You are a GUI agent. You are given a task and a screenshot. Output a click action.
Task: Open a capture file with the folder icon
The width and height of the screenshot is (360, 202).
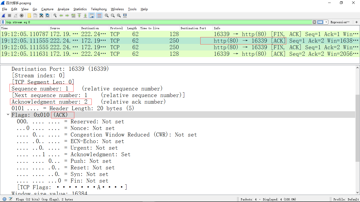[x=29, y=16]
